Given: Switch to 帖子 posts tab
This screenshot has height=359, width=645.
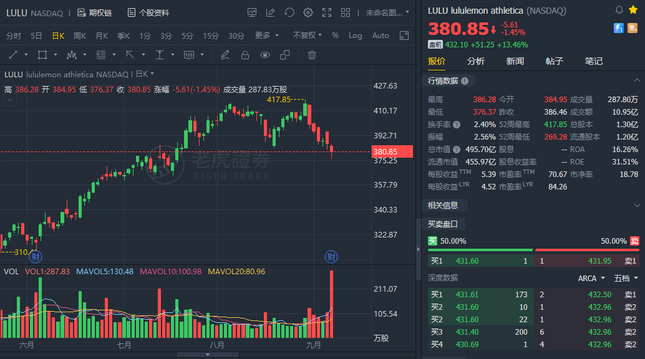Looking at the screenshot, I should (554, 61).
